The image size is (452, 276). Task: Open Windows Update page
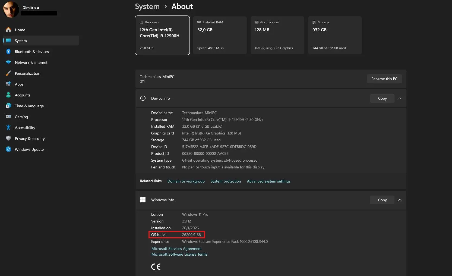pos(41,149)
